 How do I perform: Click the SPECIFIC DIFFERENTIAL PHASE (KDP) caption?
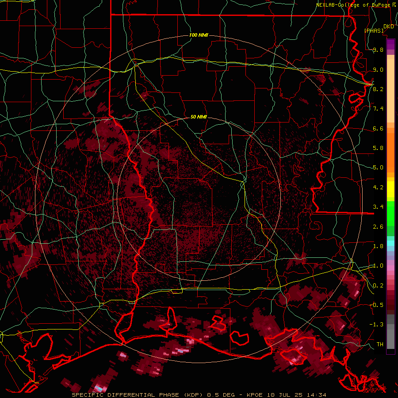pos(138,395)
